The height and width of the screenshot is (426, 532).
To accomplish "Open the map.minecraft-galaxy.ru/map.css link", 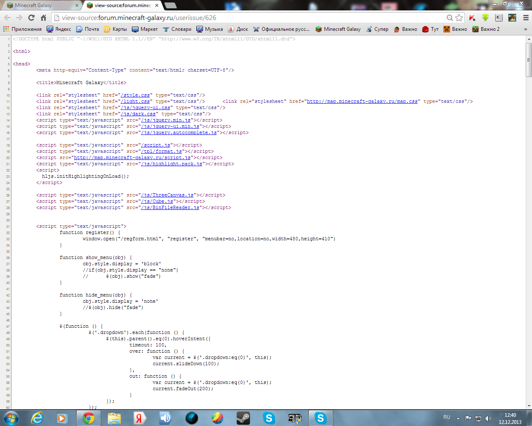I will [362, 102].
